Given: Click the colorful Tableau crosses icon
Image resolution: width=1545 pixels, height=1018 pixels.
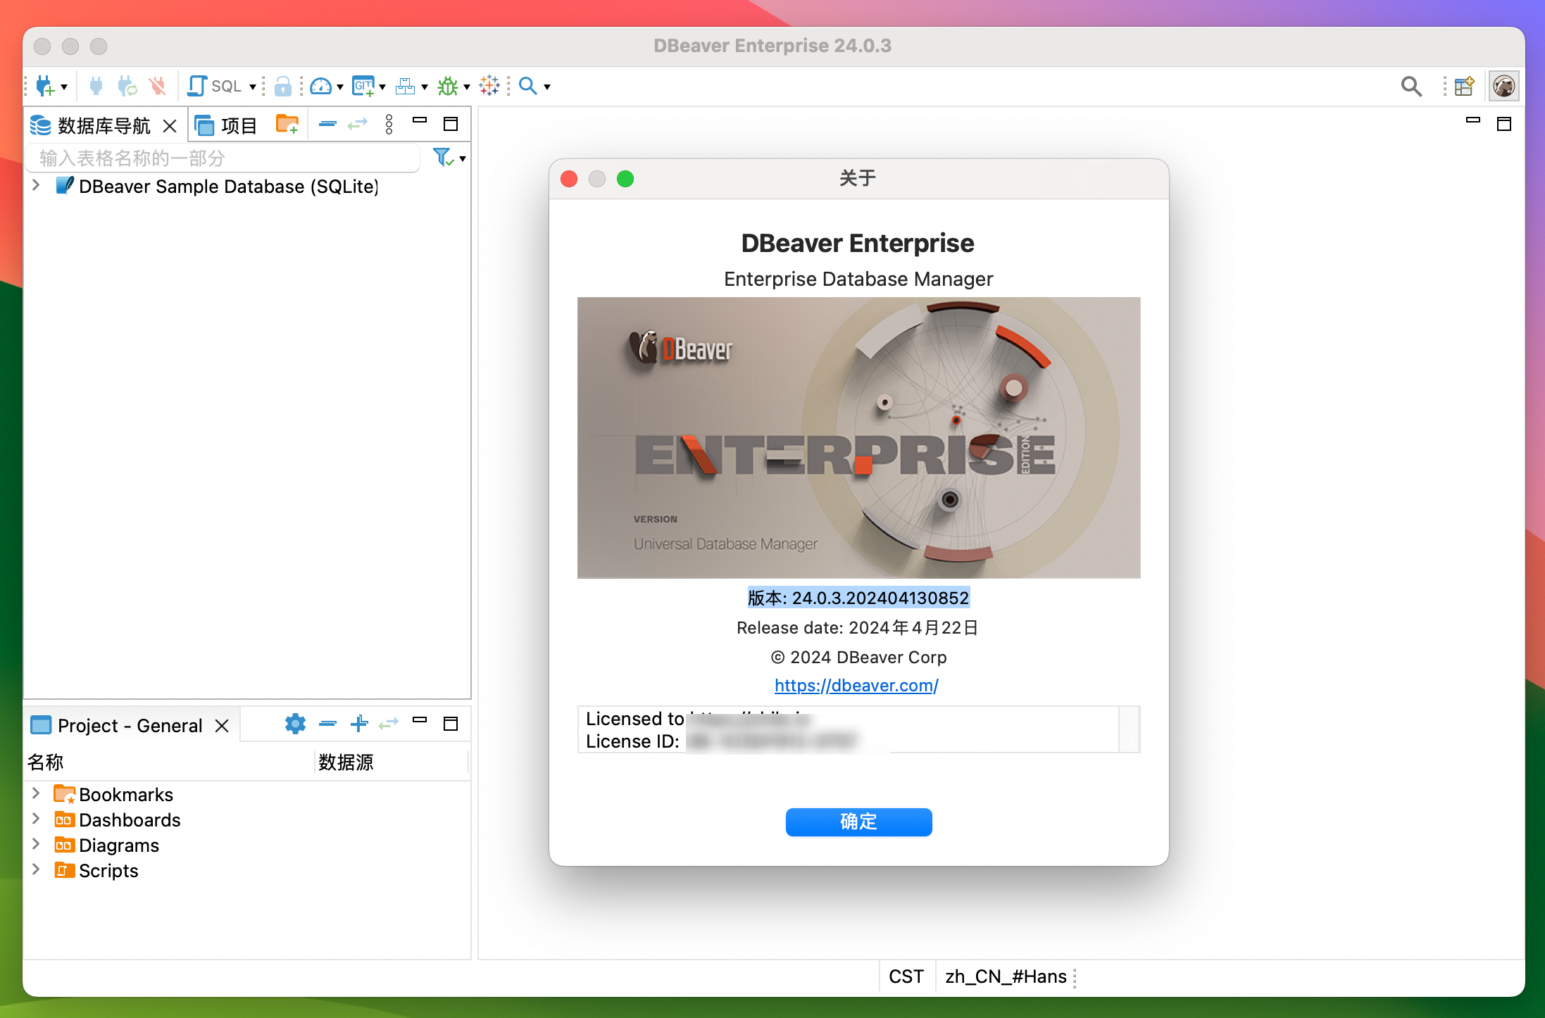Looking at the screenshot, I should [489, 86].
